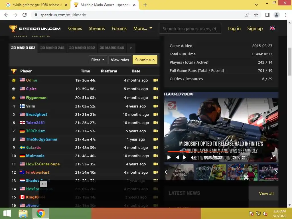The width and height of the screenshot is (292, 219).
Task: Click the share page icon
Action: (247, 15)
